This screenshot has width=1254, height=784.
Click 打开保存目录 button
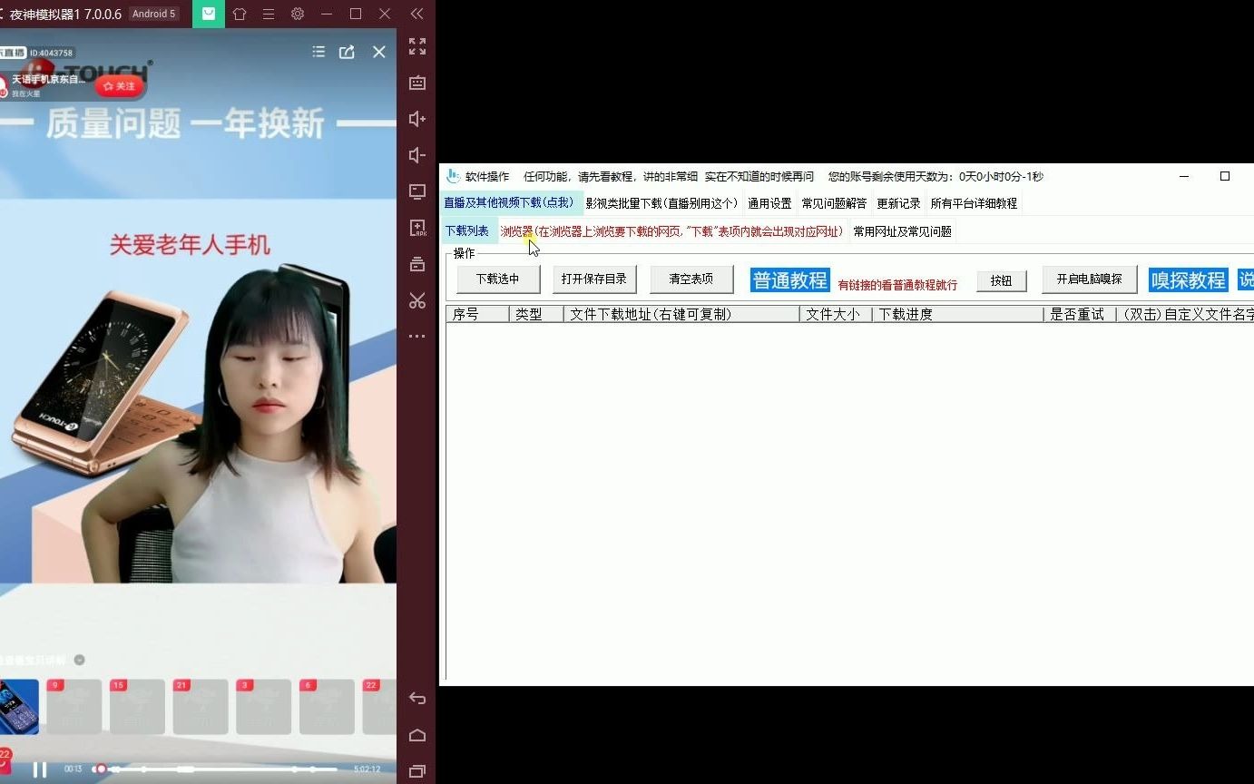594,279
